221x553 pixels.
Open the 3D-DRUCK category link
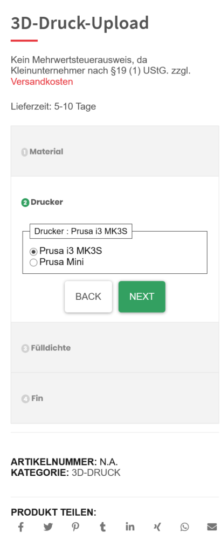(96, 473)
